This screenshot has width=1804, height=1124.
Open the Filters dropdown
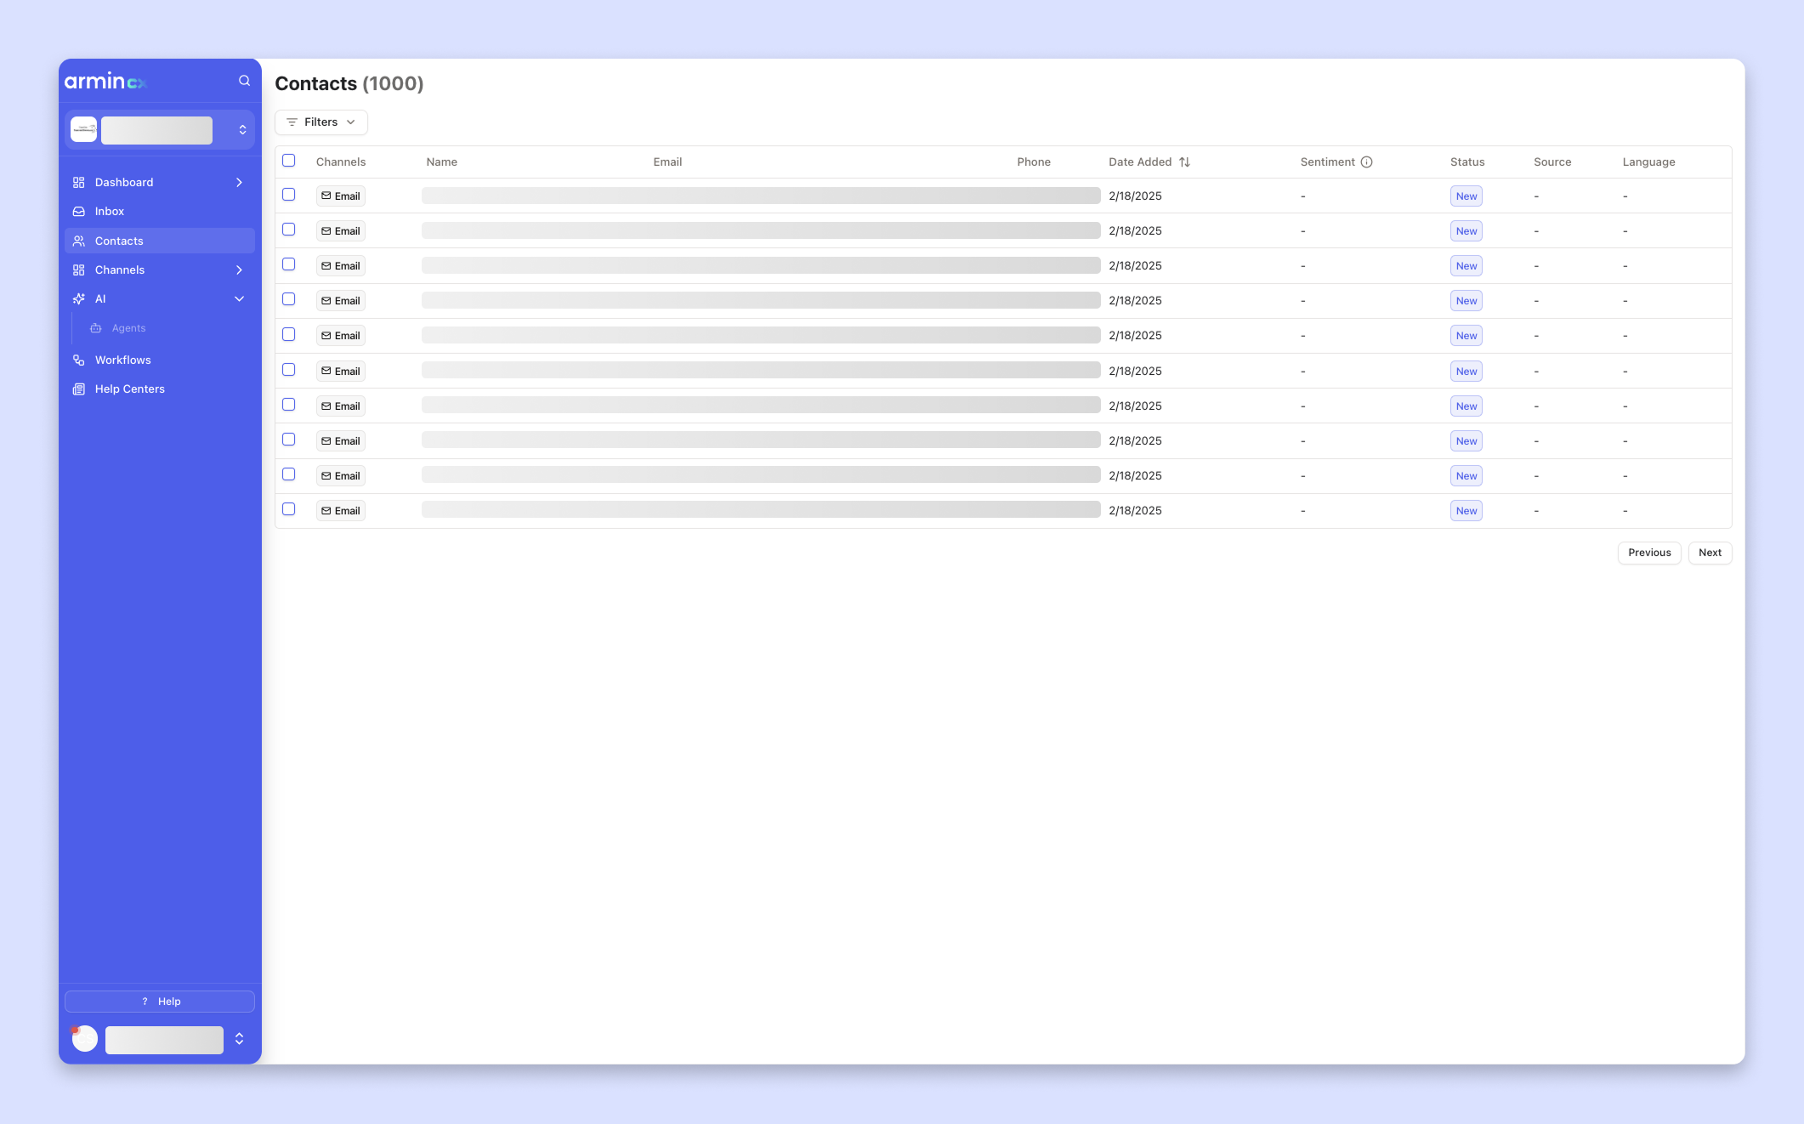pos(321,122)
